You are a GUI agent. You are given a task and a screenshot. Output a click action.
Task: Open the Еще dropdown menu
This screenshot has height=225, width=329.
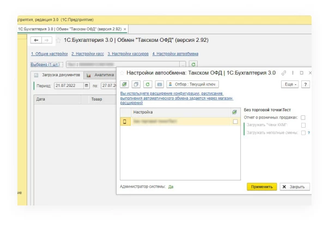coord(289,84)
